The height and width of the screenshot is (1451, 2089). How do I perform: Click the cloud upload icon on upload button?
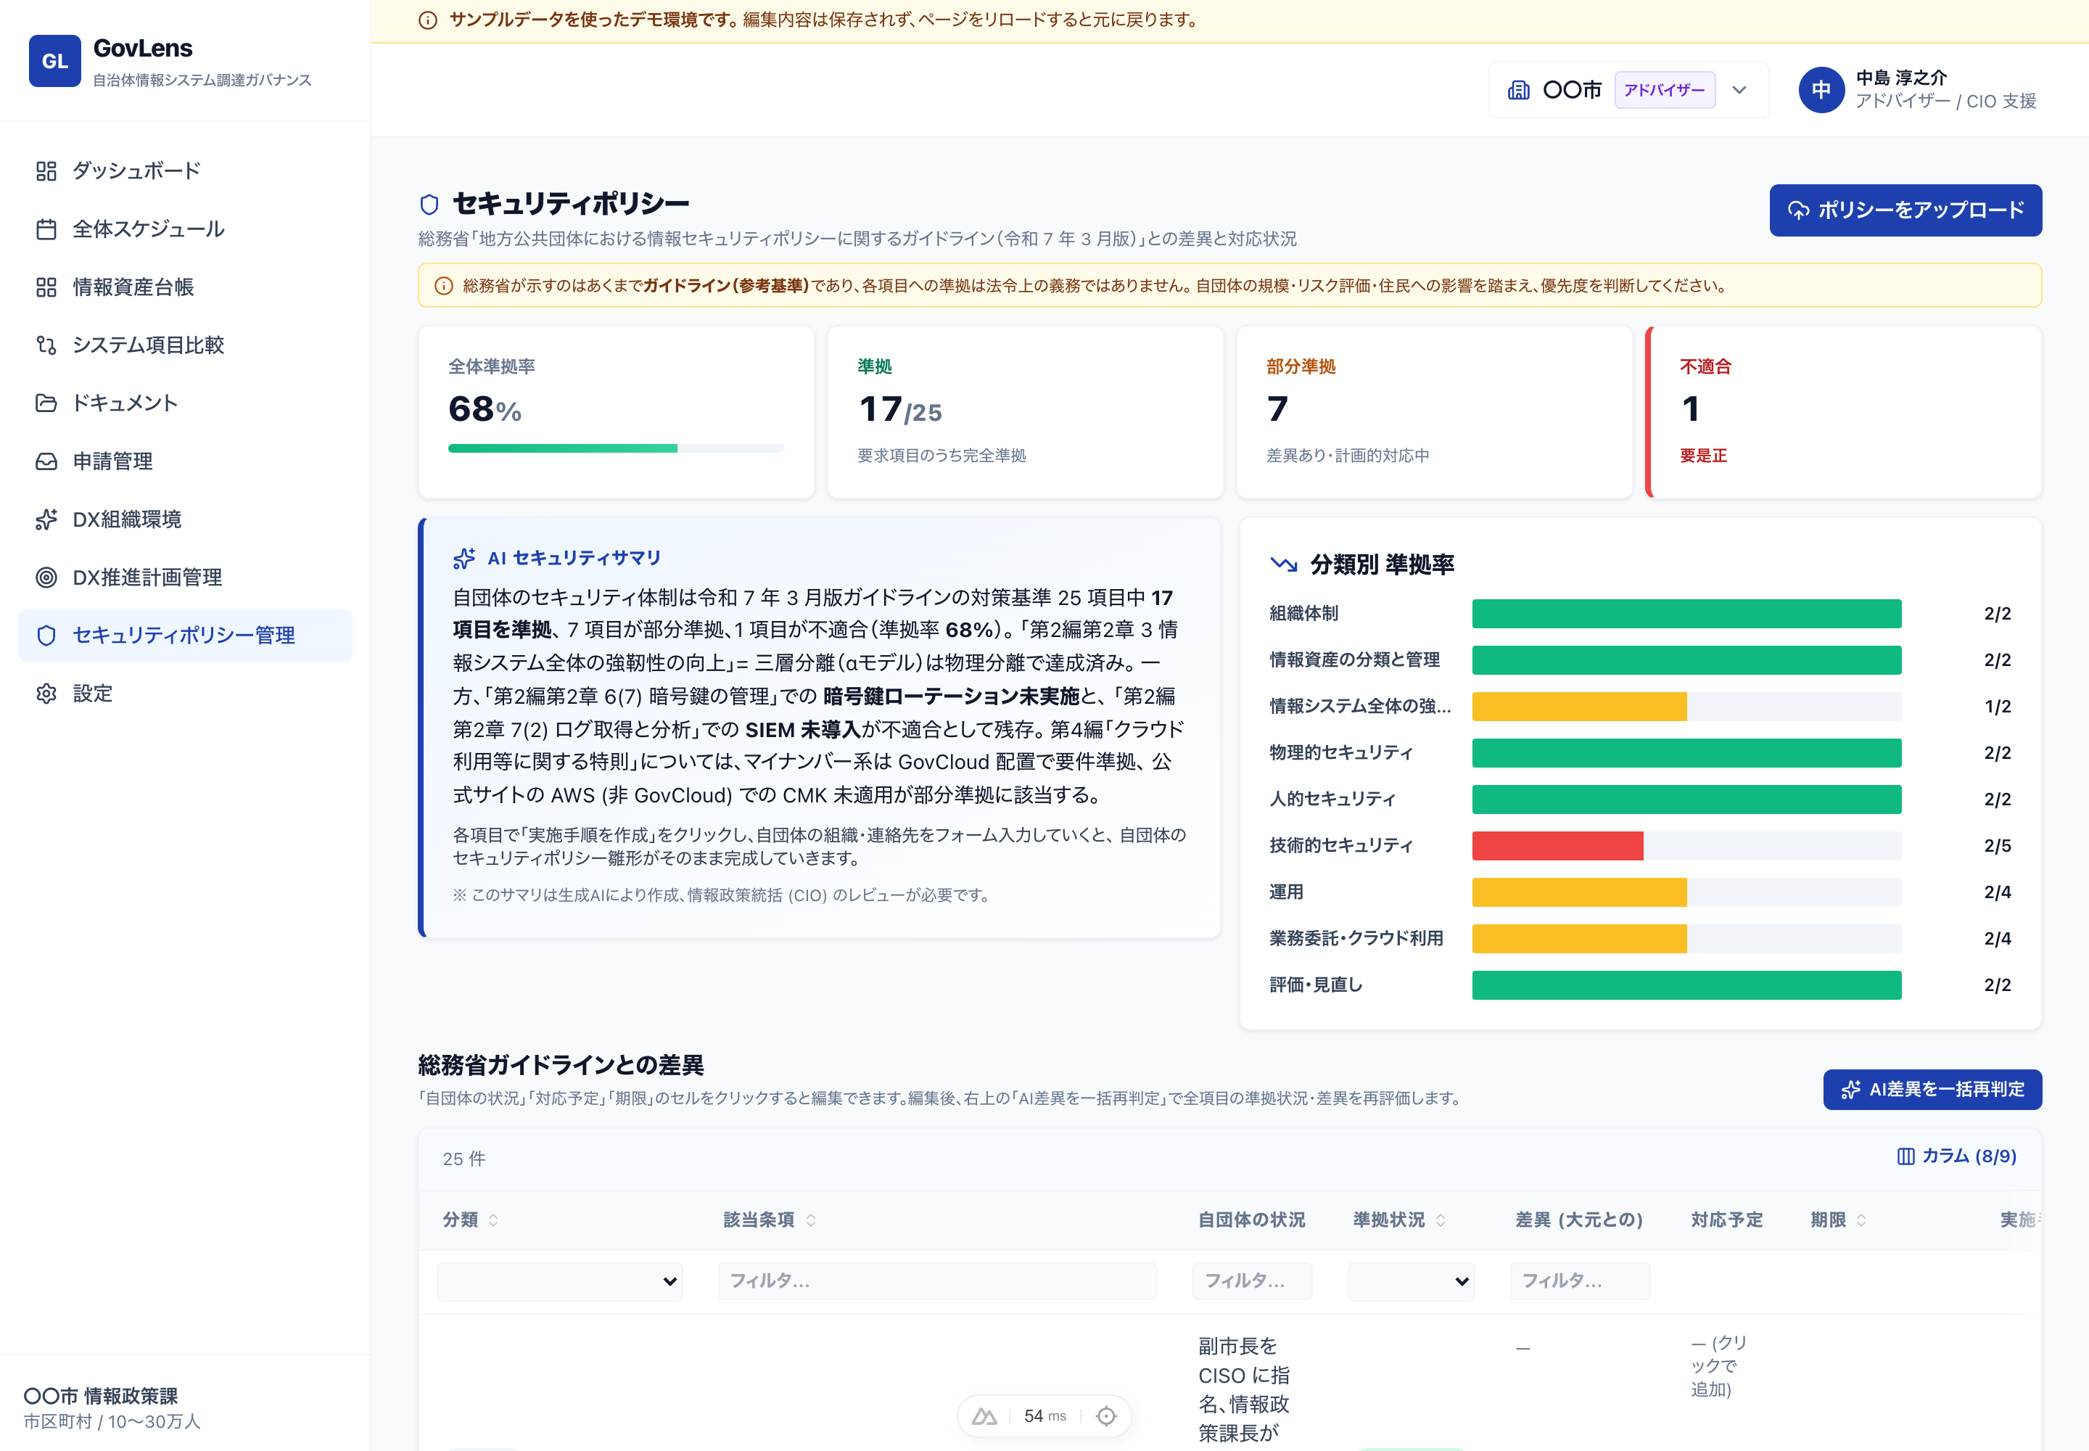[x=1798, y=210]
